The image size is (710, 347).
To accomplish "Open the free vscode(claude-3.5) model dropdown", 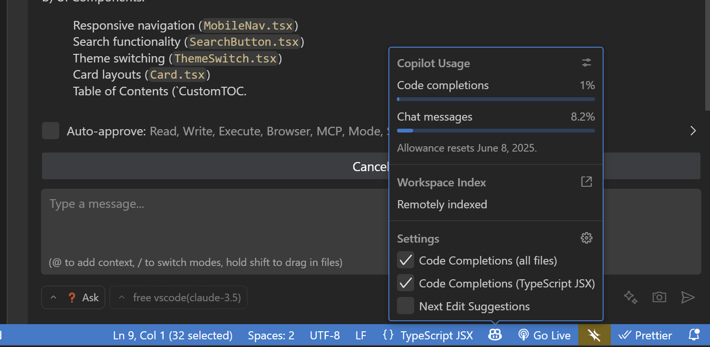I will (178, 297).
